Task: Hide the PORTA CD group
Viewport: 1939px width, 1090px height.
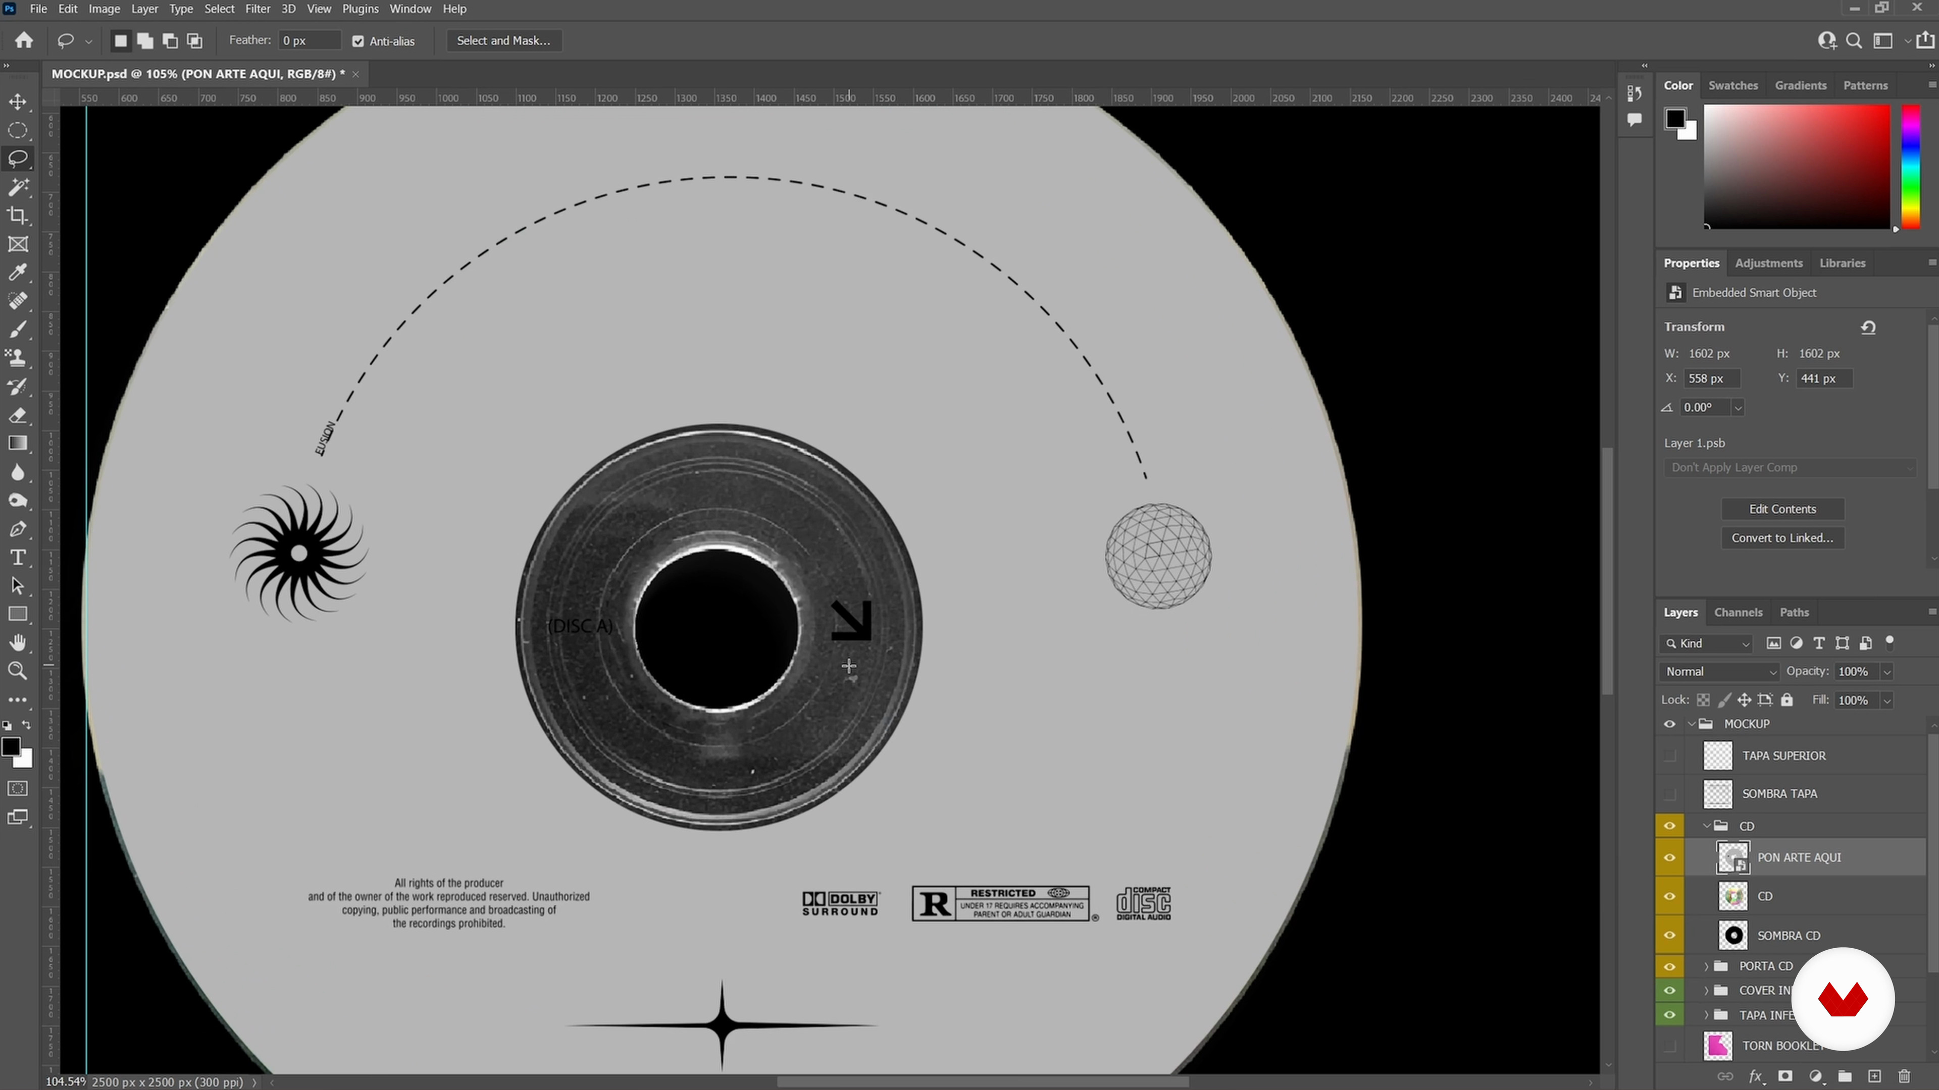Action: coord(1669,966)
